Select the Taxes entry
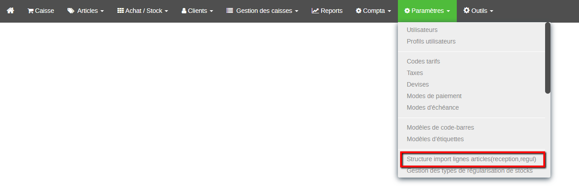The height and width of the screenshot is (190, 579). (415, 73)
